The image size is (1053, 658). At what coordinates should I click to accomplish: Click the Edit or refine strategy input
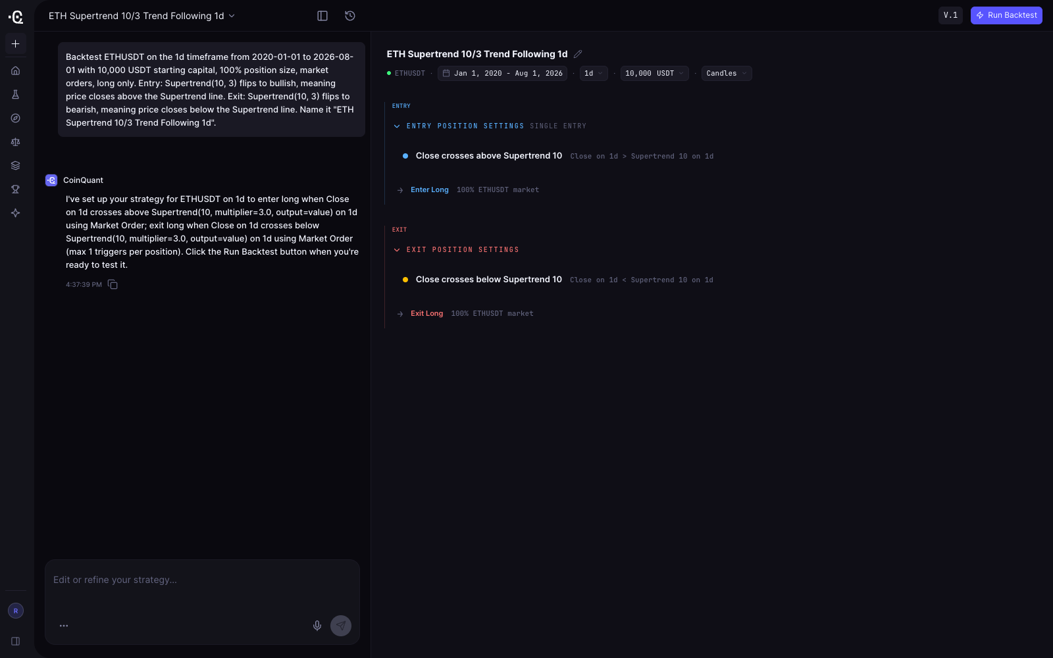pos(202,580)
